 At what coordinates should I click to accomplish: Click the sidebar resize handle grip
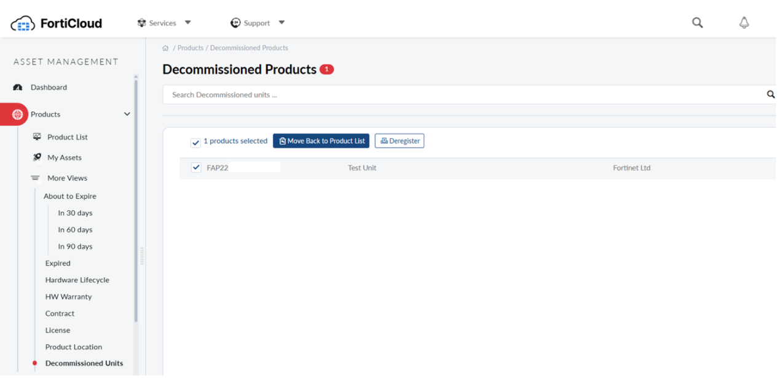click(142, 256)
